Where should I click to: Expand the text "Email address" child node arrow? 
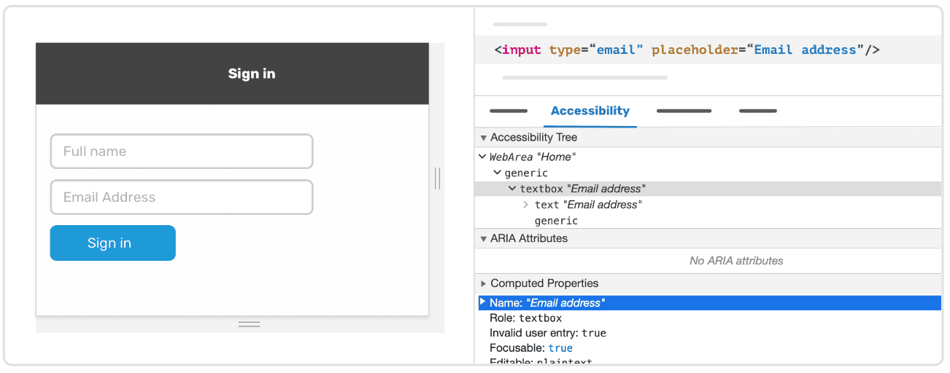[x=526, y=205]
